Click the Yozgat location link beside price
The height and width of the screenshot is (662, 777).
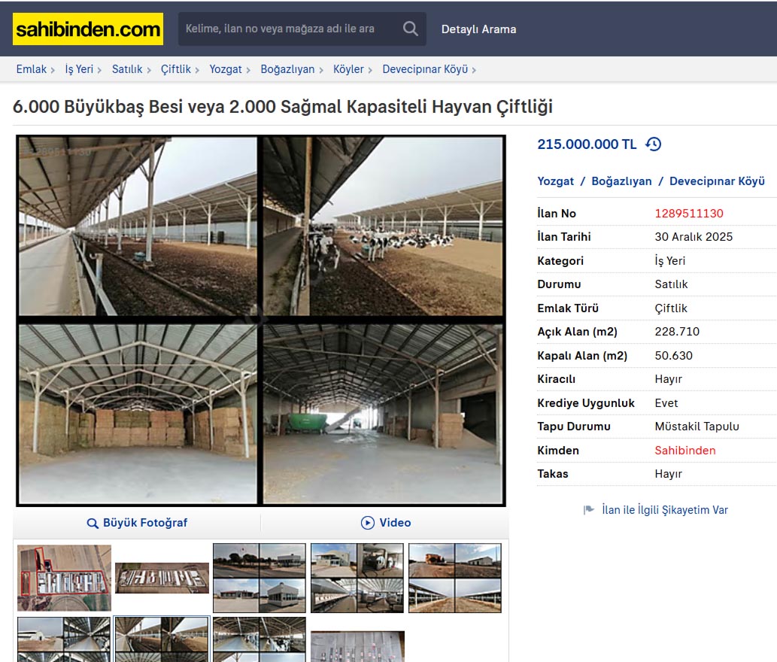pos(555,181)
